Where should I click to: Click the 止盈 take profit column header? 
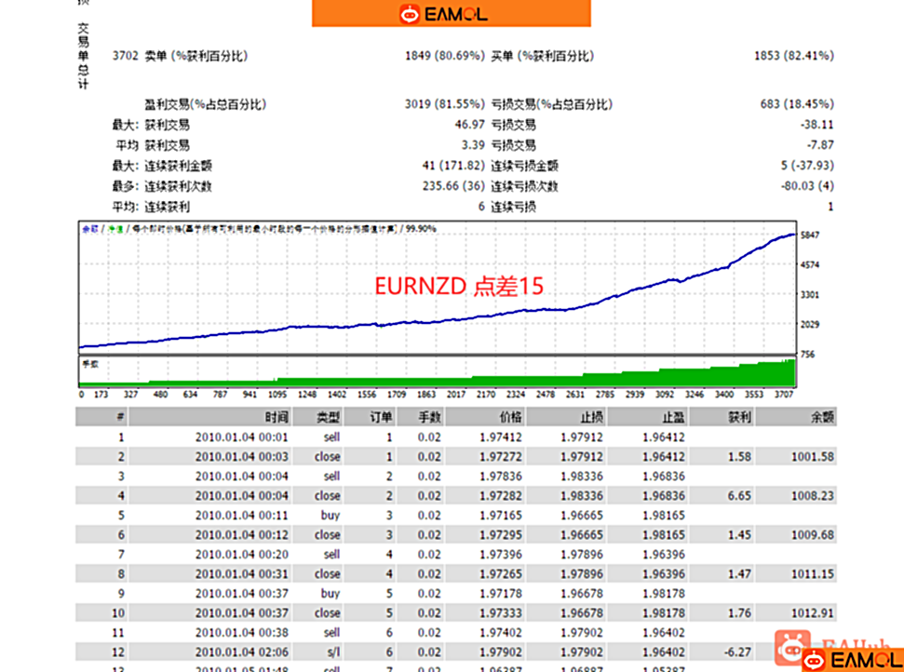coord(672,417)
